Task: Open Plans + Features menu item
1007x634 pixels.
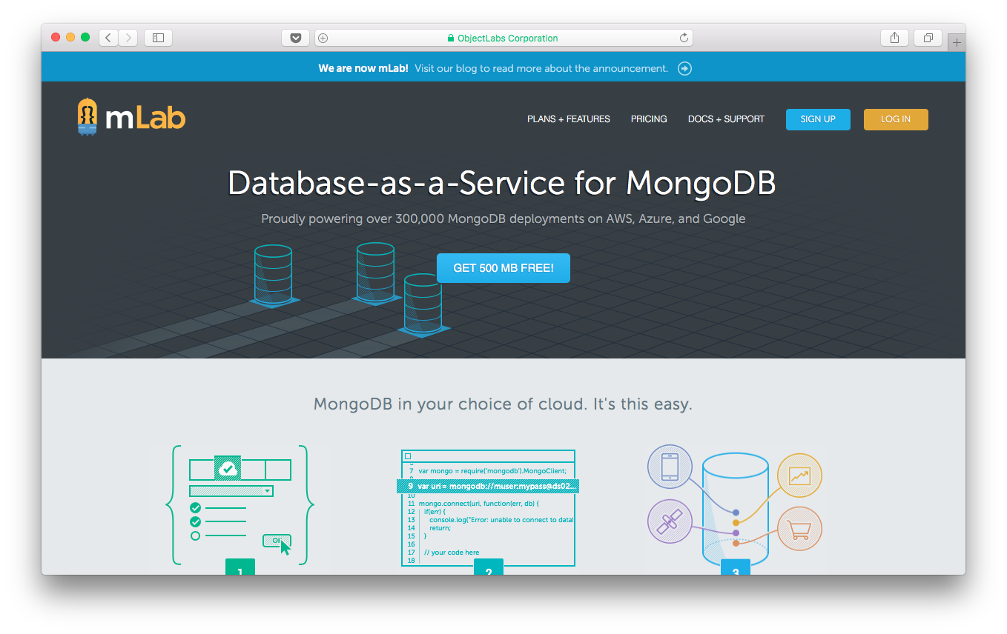Action: click(x=569, y=119)
